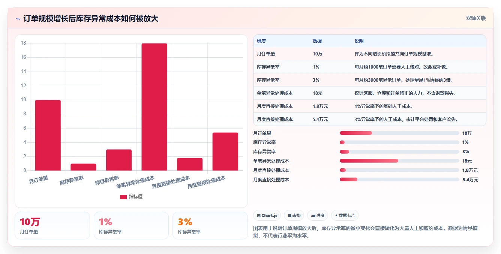Click the 单笔异常处理成本 progress bar
Viewport: 501px width, 254px height.
tap(399, 161)
